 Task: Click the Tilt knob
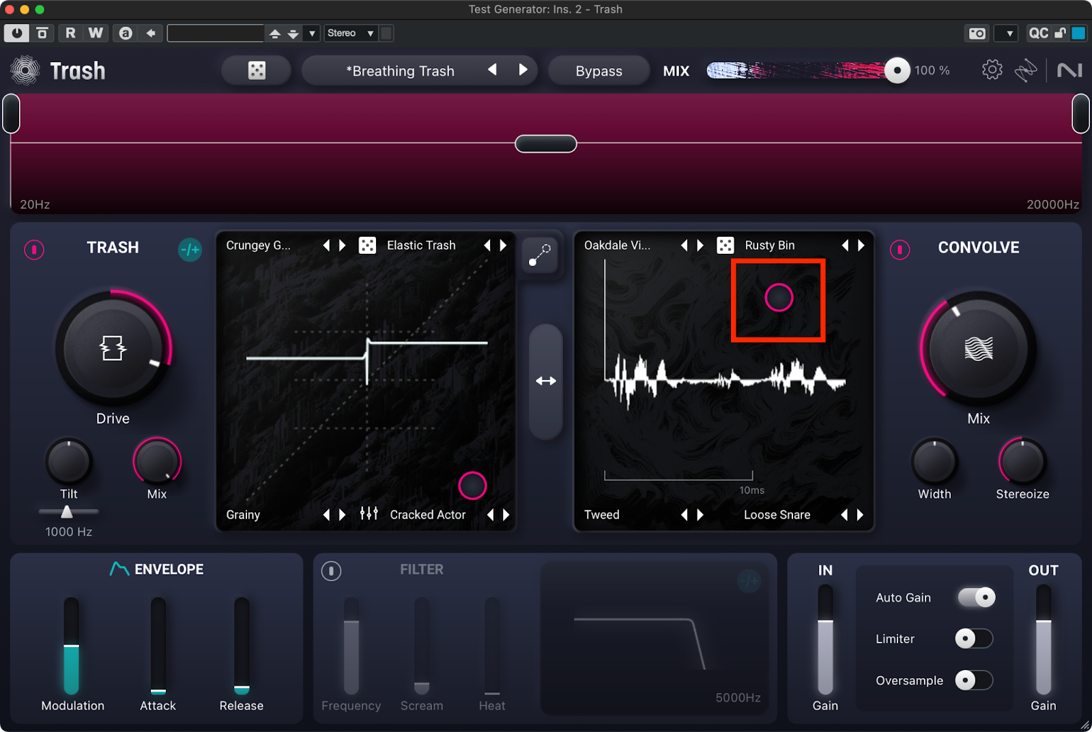point(68,462)
